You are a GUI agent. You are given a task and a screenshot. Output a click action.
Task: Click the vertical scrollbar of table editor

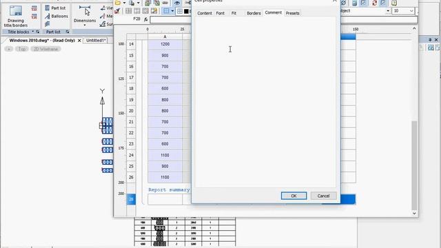click(x=414, y=166)
